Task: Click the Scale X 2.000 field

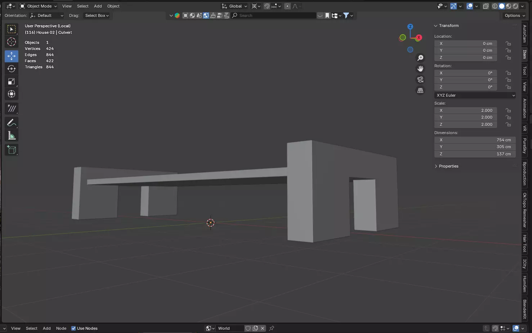Action: coord(466,110)
